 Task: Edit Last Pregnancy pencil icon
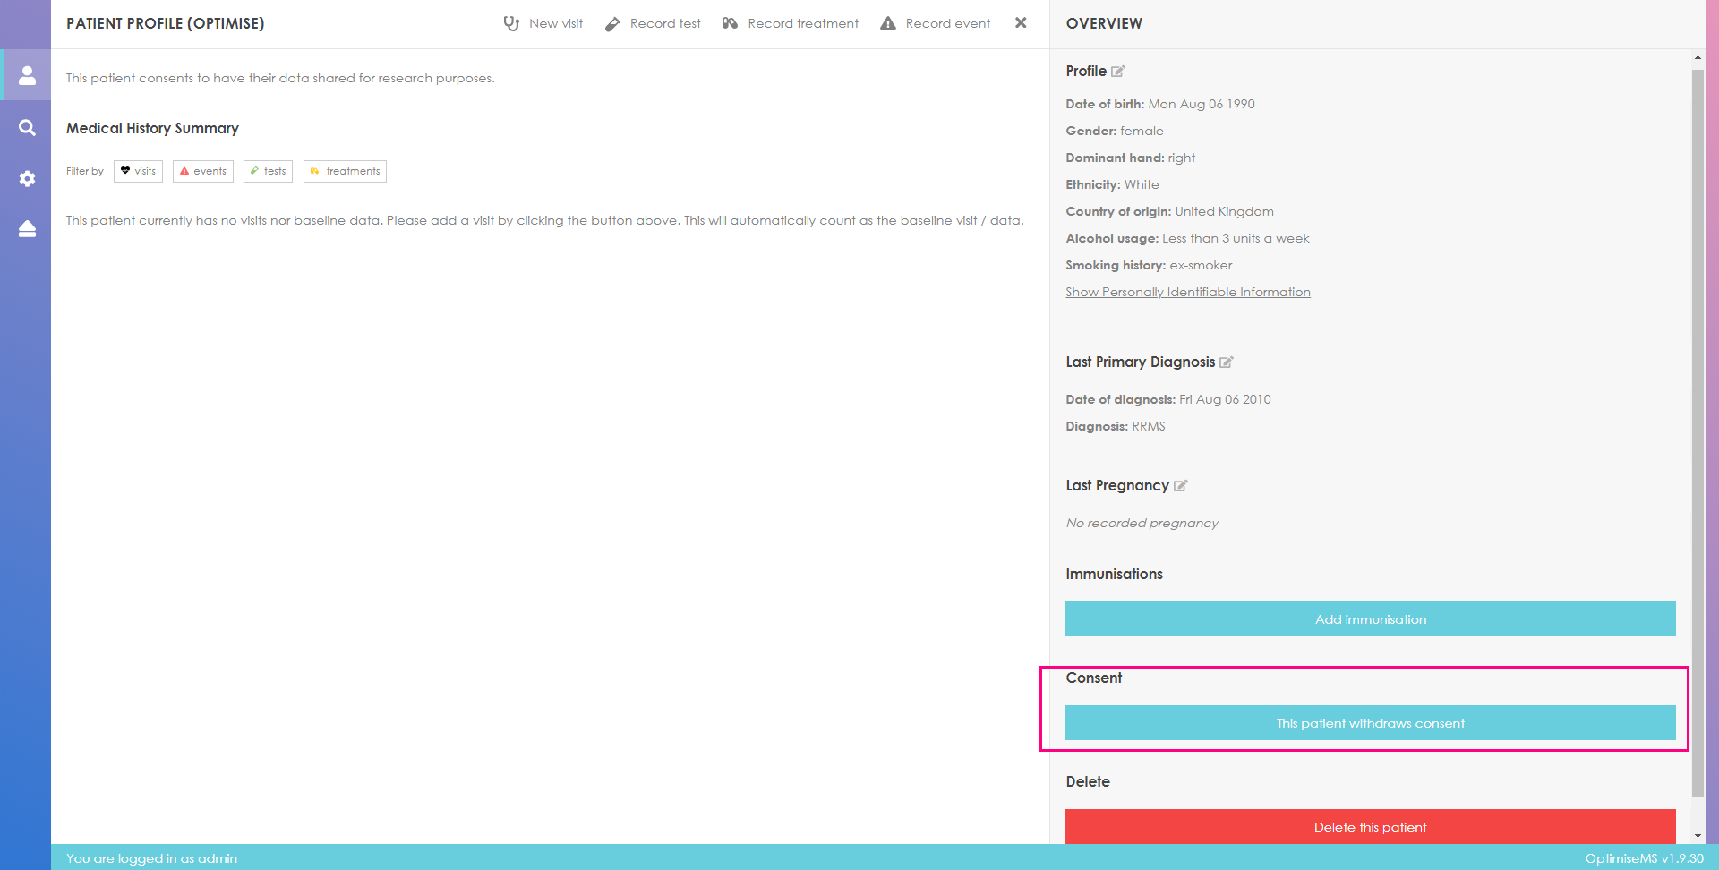[1180, 486]
